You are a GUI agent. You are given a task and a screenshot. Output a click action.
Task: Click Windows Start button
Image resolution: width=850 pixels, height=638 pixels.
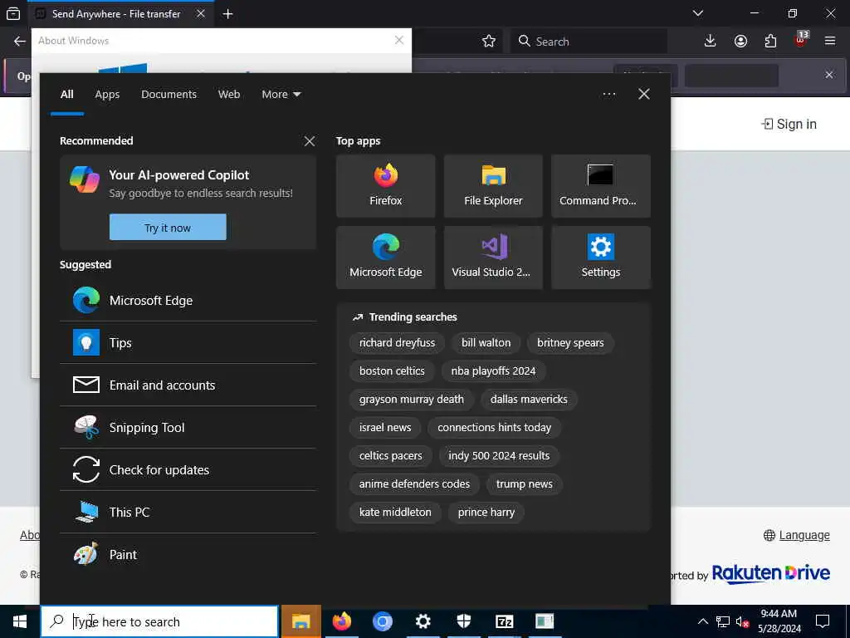pos(20,621)
